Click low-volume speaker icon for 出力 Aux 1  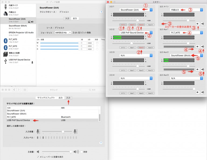pos(198,47)
